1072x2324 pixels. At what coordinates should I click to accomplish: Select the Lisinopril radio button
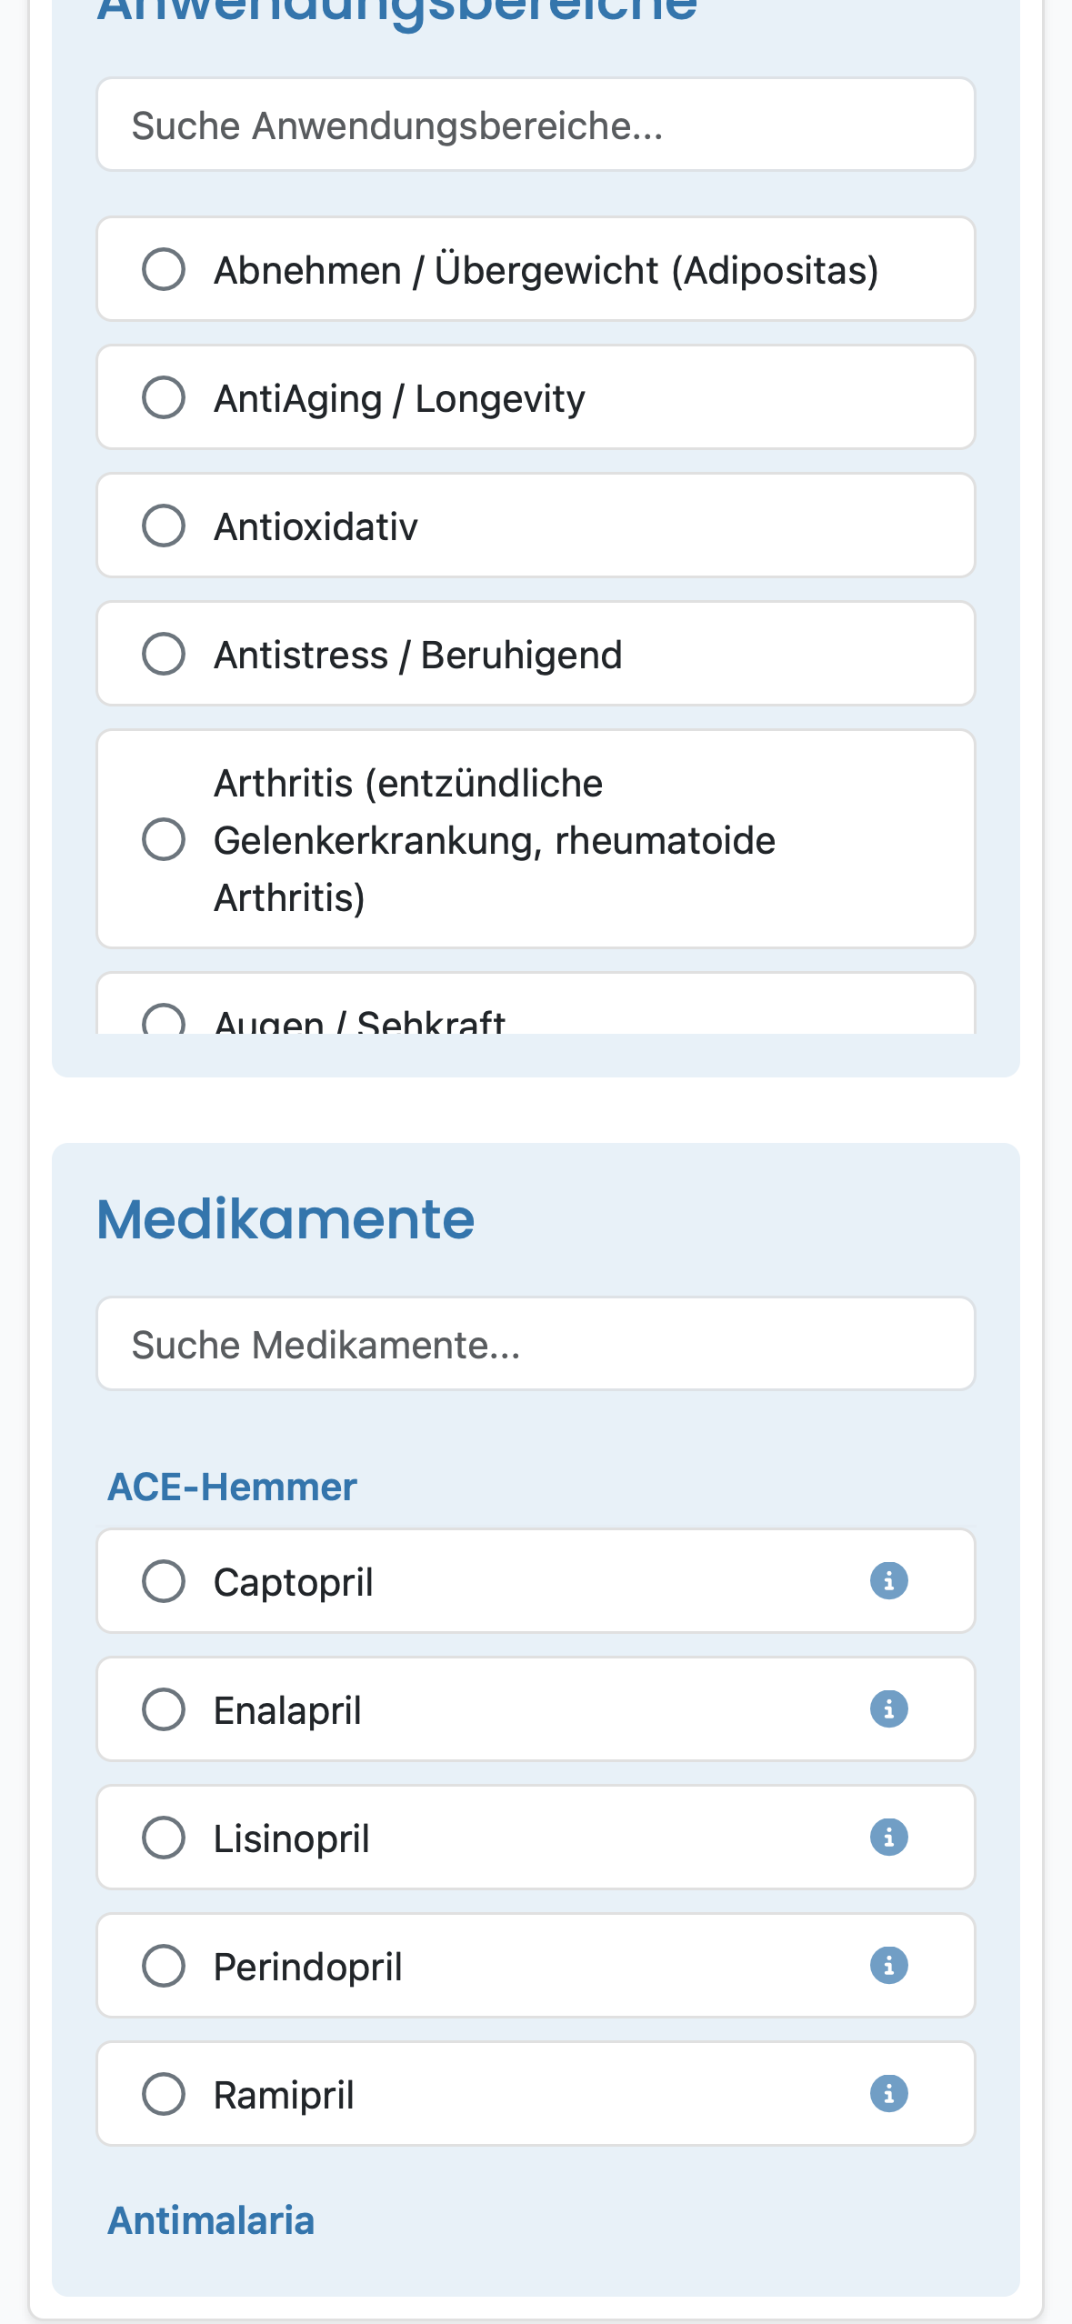coord(164,1837)
